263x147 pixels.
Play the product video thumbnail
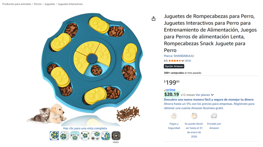116,135
